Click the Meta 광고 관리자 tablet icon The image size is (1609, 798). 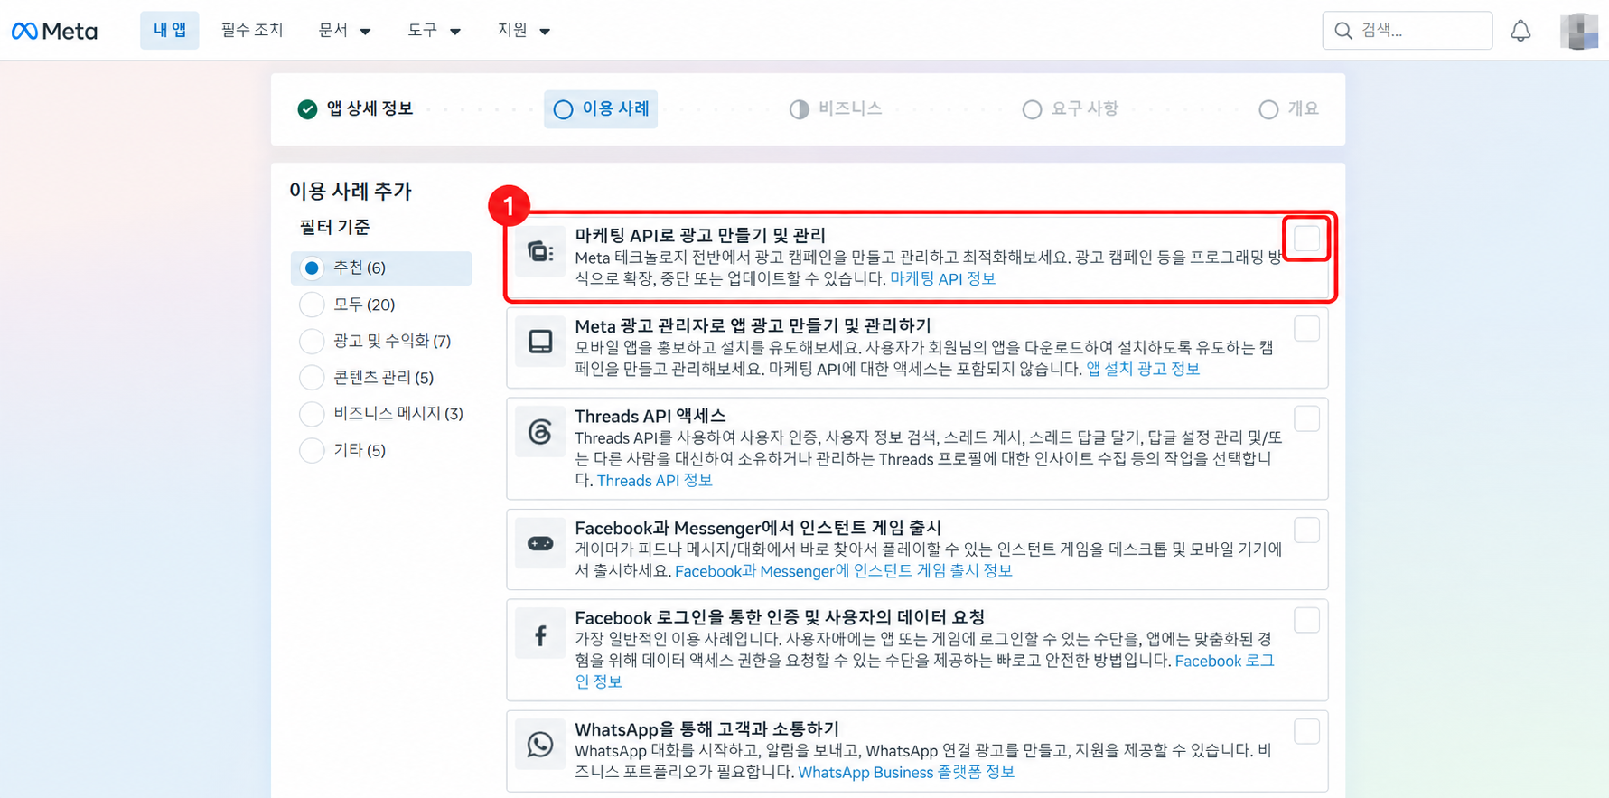[540, 342]
